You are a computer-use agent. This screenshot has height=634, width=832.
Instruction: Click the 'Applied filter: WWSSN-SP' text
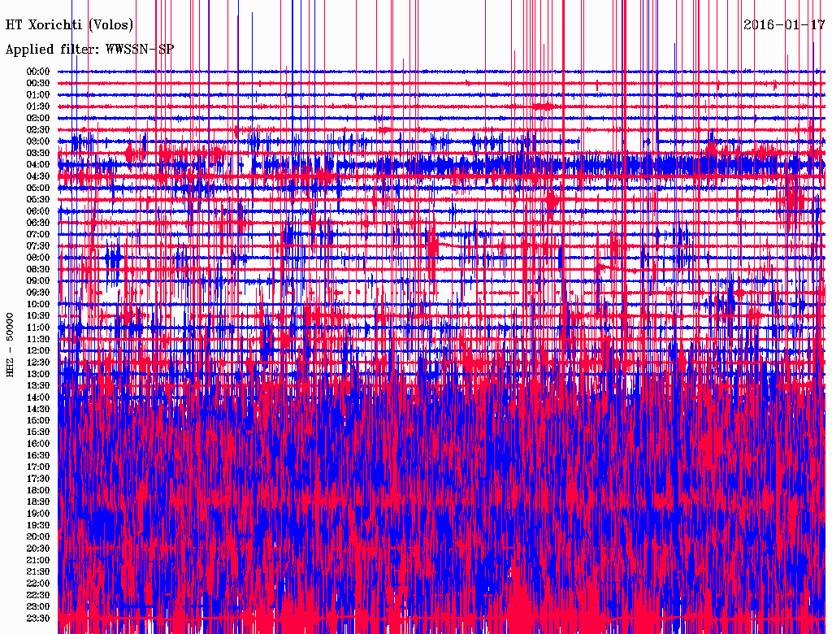point(89,50)
